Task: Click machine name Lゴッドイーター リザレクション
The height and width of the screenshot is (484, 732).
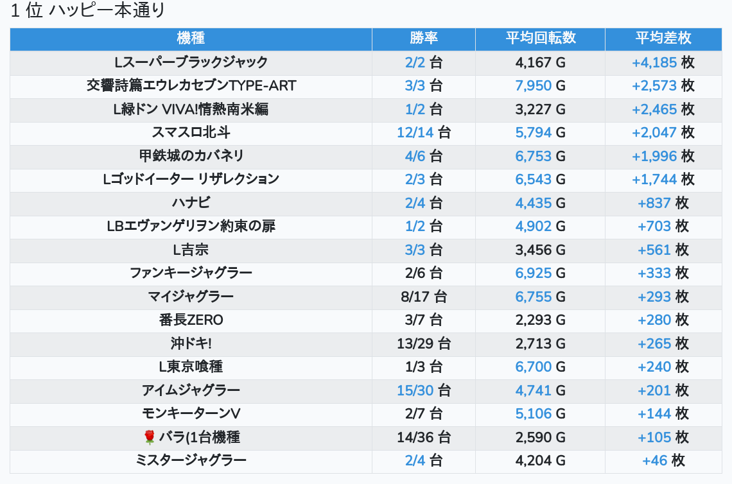Action: [191, 179]
